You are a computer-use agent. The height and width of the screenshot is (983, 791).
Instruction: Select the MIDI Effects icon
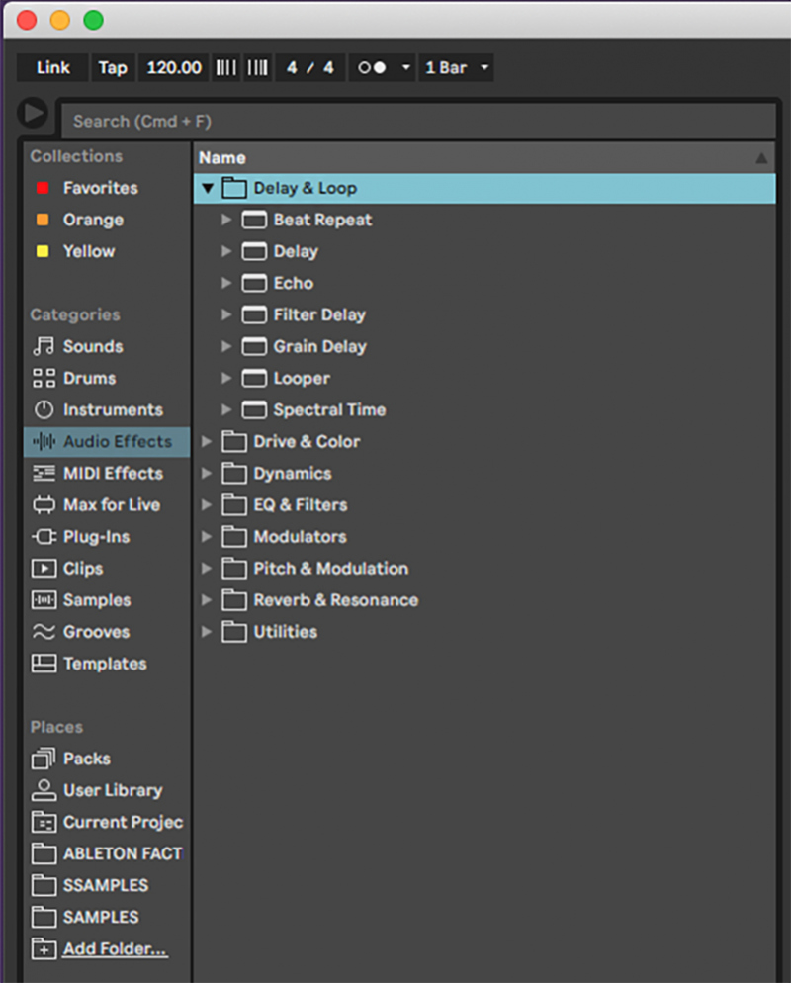click(x=44, y=474)
